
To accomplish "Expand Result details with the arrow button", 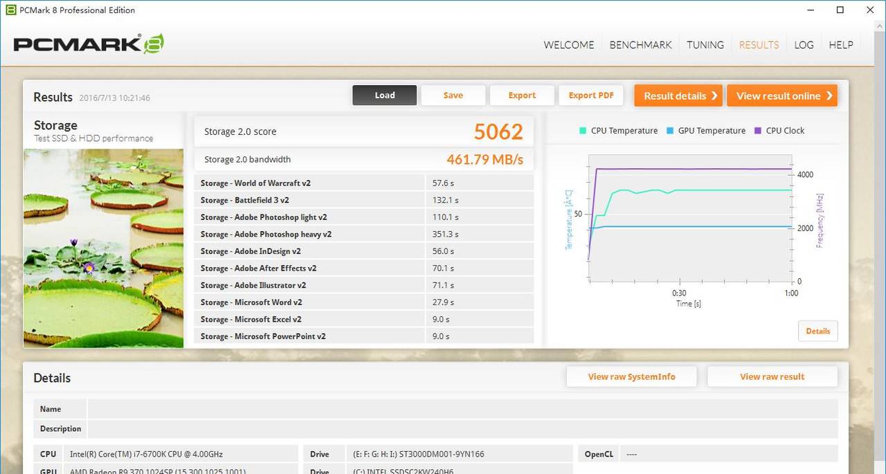I will click(x=678, y=96).
